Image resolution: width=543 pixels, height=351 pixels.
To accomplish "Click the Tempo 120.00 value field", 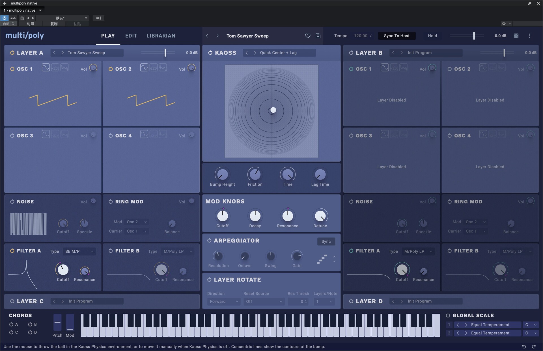I will [363, 36].
